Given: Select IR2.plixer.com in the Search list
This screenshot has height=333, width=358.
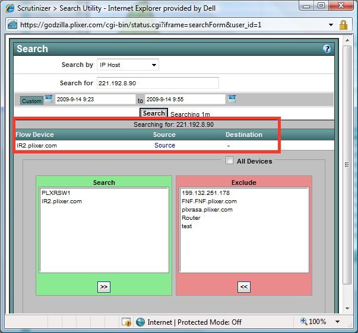Looking at the screenshot, I should [62, 201].
